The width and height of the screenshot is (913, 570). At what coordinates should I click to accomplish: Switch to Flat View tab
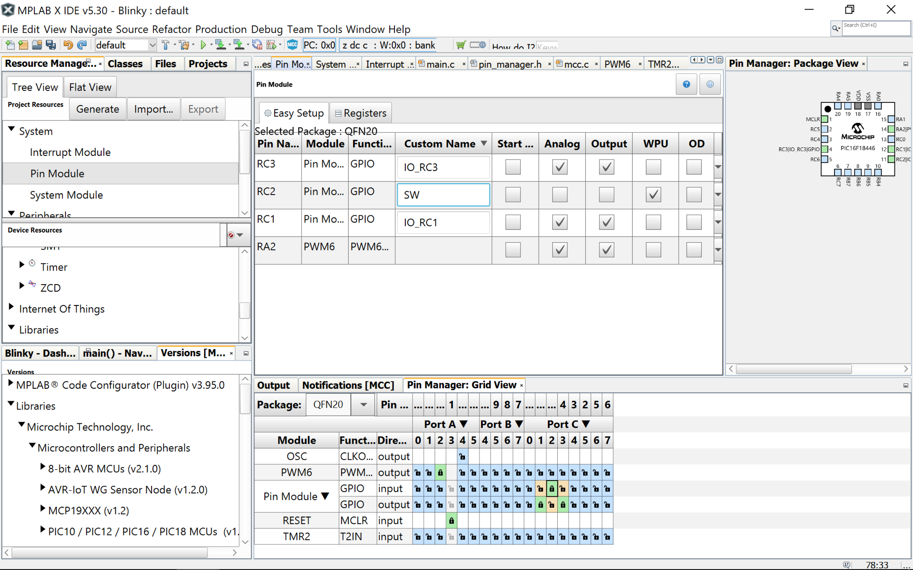point(90,88)
